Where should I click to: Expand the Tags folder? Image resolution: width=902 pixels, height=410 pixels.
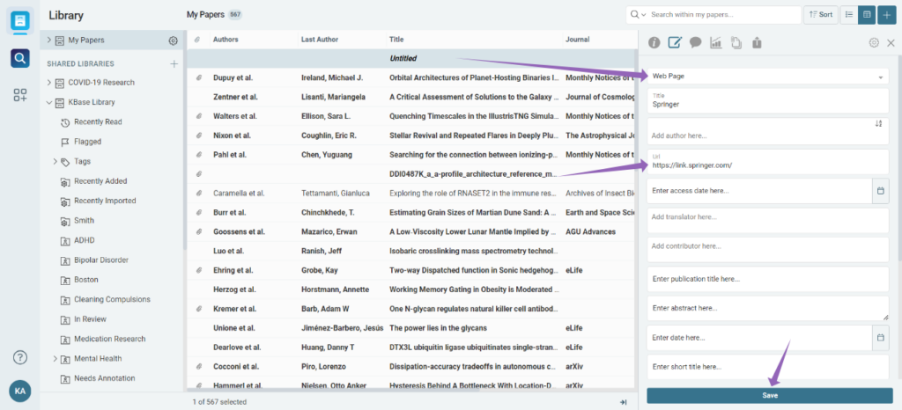(55, 162)
